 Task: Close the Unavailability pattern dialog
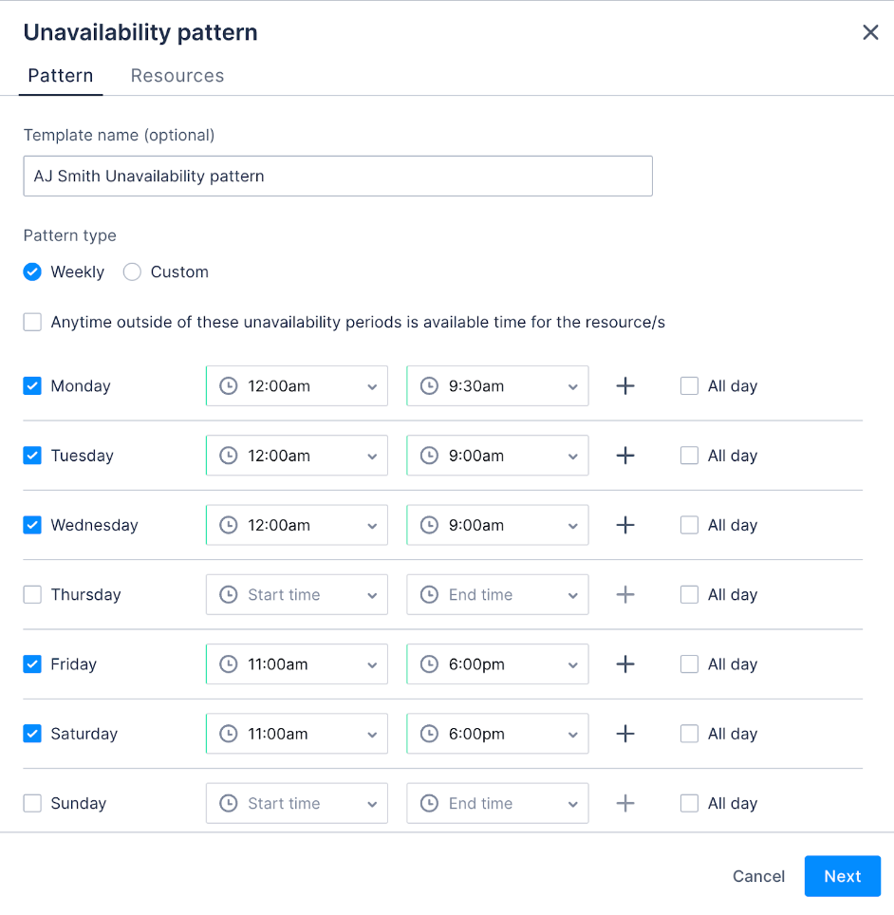click(x=870, y=31)
